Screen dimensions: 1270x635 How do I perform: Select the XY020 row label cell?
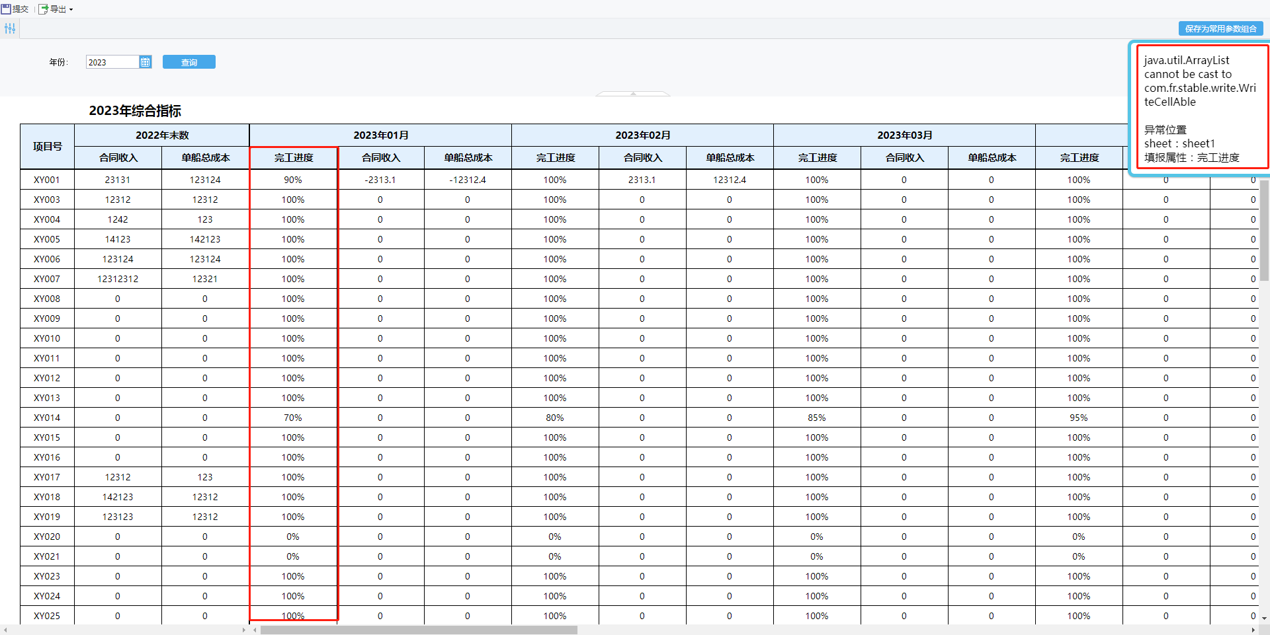[x=47, y=537]
